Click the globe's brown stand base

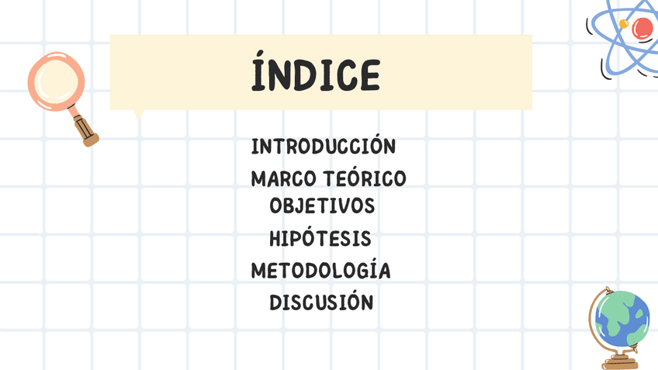[x=619, y=361]
